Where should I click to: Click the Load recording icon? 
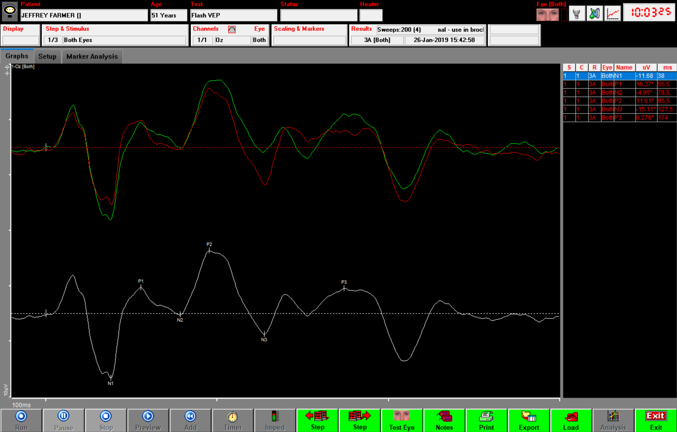571,419
